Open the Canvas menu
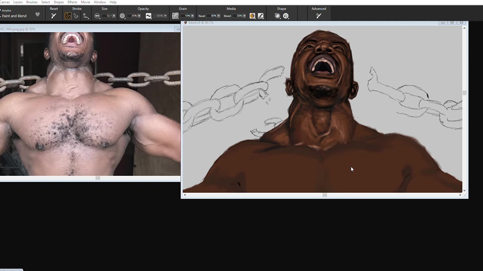Image resolution: width=483 pixels, height=271 pixels. [5, 2]
